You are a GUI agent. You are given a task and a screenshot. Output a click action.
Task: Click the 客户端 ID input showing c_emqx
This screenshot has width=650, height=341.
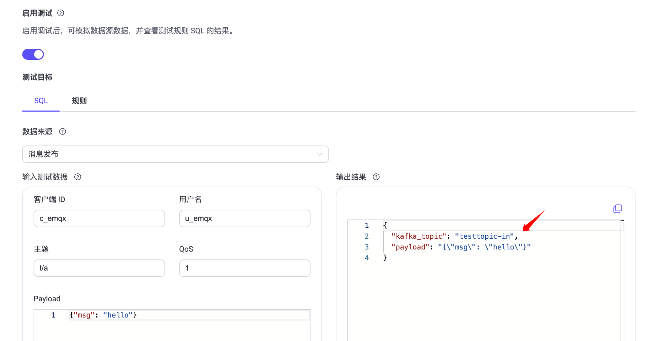tap(99, 218)
